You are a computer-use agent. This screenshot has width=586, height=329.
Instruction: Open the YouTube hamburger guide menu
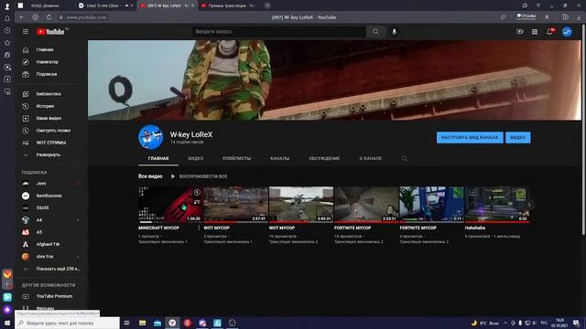click(26, 32)
